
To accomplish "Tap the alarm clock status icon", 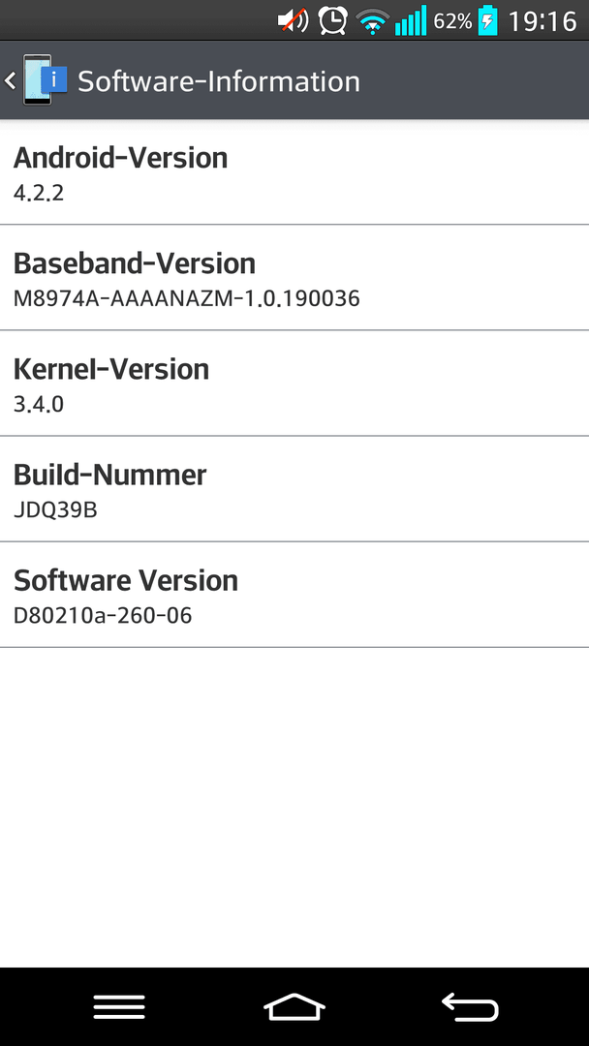I will tap(332, 20).
